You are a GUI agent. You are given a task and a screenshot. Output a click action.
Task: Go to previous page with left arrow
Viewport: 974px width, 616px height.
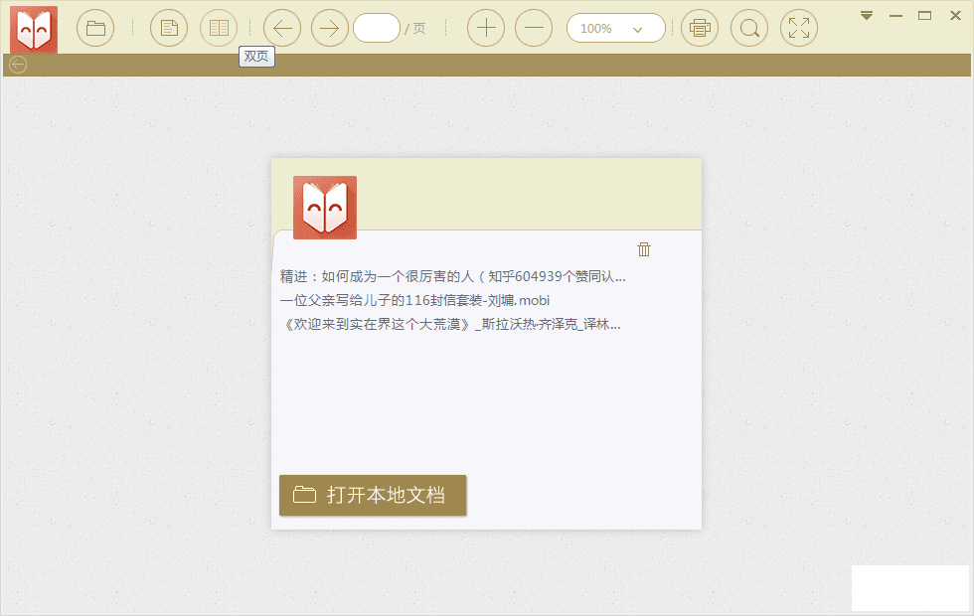pyautogui.click(x=281, y=28)
